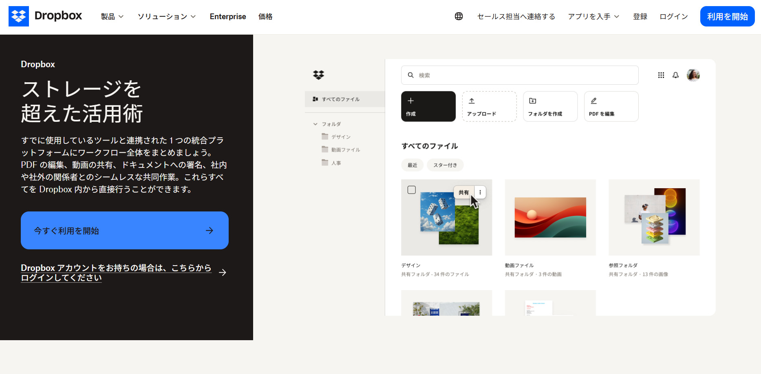
Task: Open the three-dot menu on デザイン card
Action: tap(480, 192)
